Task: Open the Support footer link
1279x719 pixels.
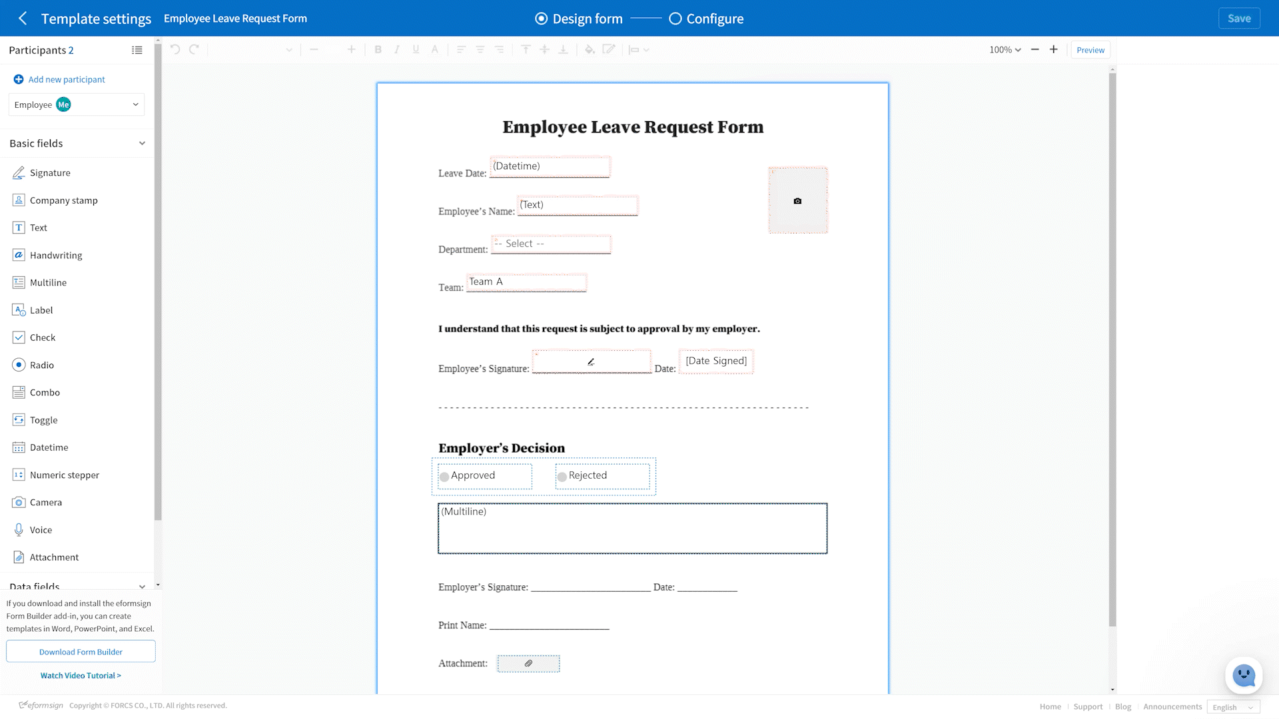Action: (x=1088, y=707)
